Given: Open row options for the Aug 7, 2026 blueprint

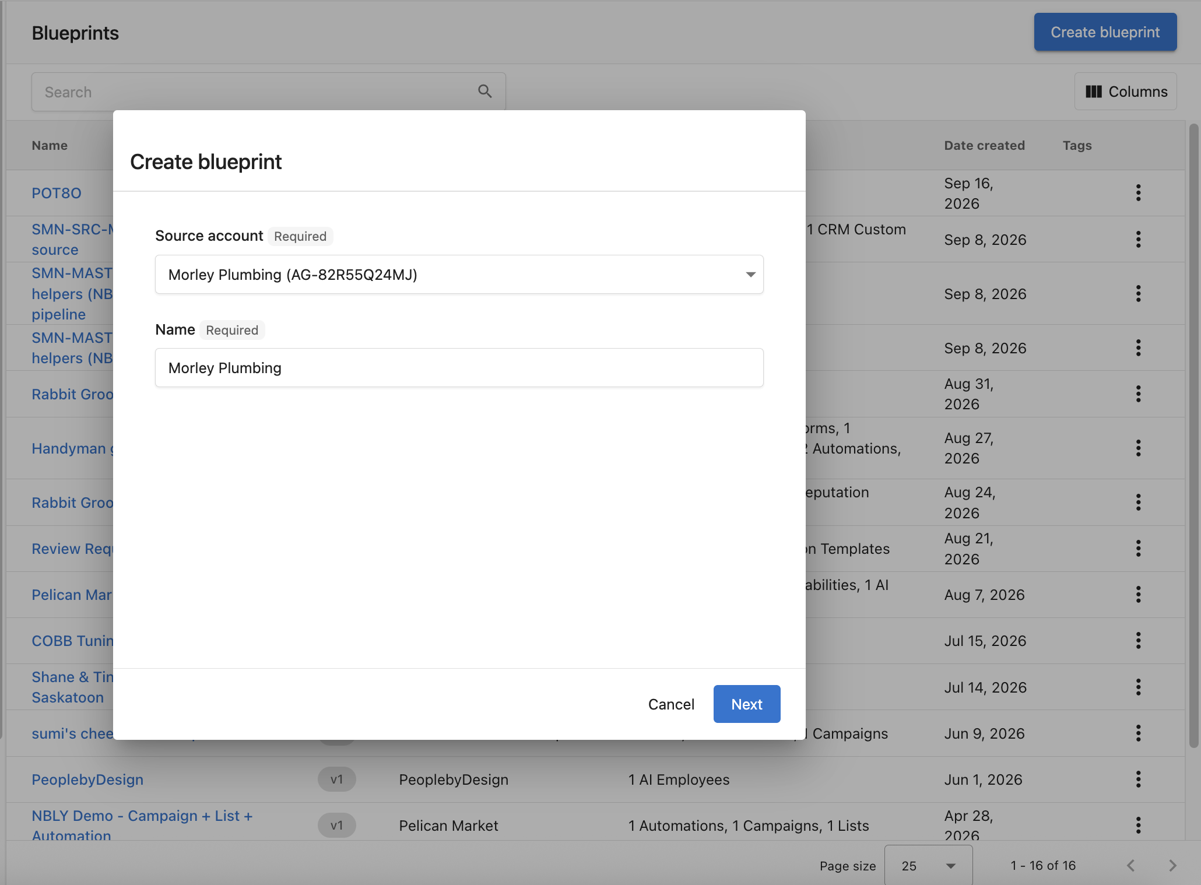Looking at the screenshot, I should (1138, 595).
